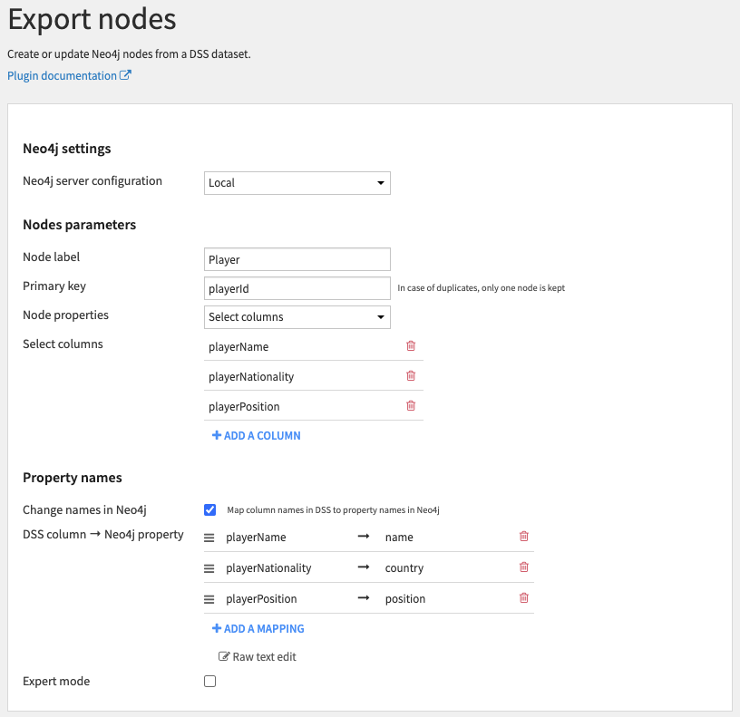Screen dimensions: 740x717
Task: Focus the Primary key field
Action: point(297,288)
